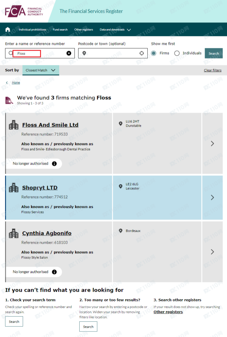Image resolution: width=227 pixels, height=337 pixels.
Task: Follow the Other registers link in step 3
Action: point(168,312)
